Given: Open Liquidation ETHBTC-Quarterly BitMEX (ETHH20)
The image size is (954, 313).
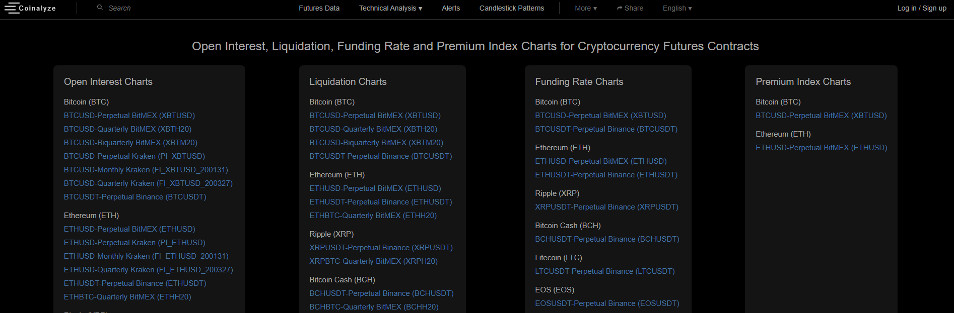Looking at the screenshot, I should click(373, 216).
